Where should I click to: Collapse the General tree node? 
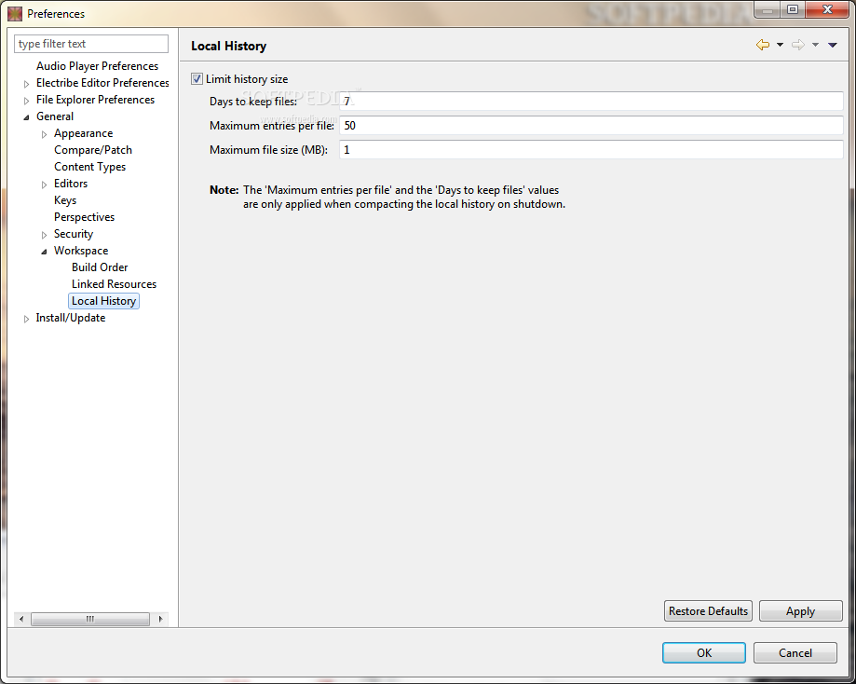(26, 116)
